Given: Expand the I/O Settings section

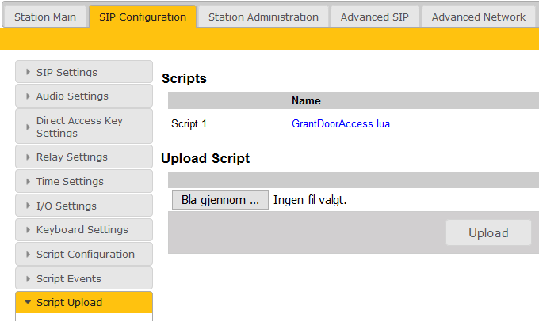Looking at the screenshot, I should tap(84, 206).
